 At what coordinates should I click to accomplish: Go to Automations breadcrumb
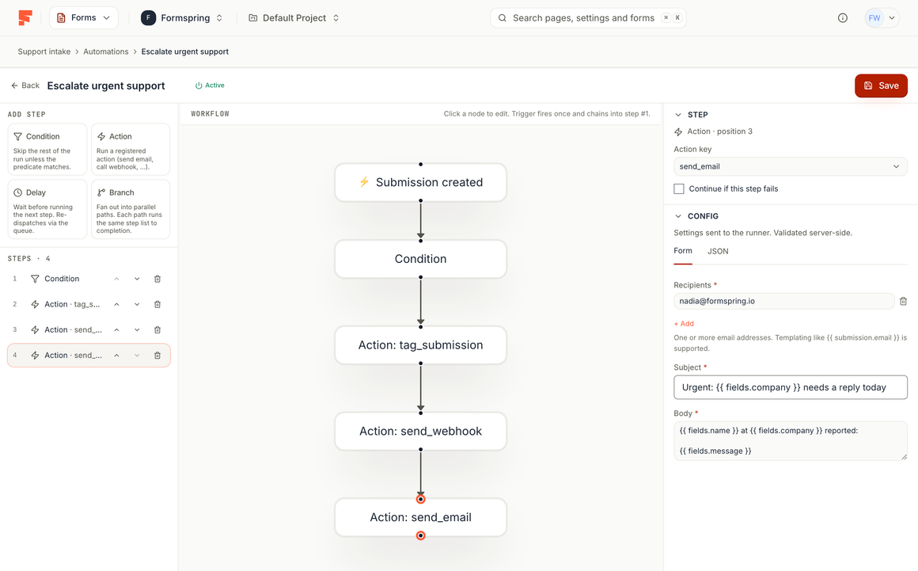(x=105, y=51)
